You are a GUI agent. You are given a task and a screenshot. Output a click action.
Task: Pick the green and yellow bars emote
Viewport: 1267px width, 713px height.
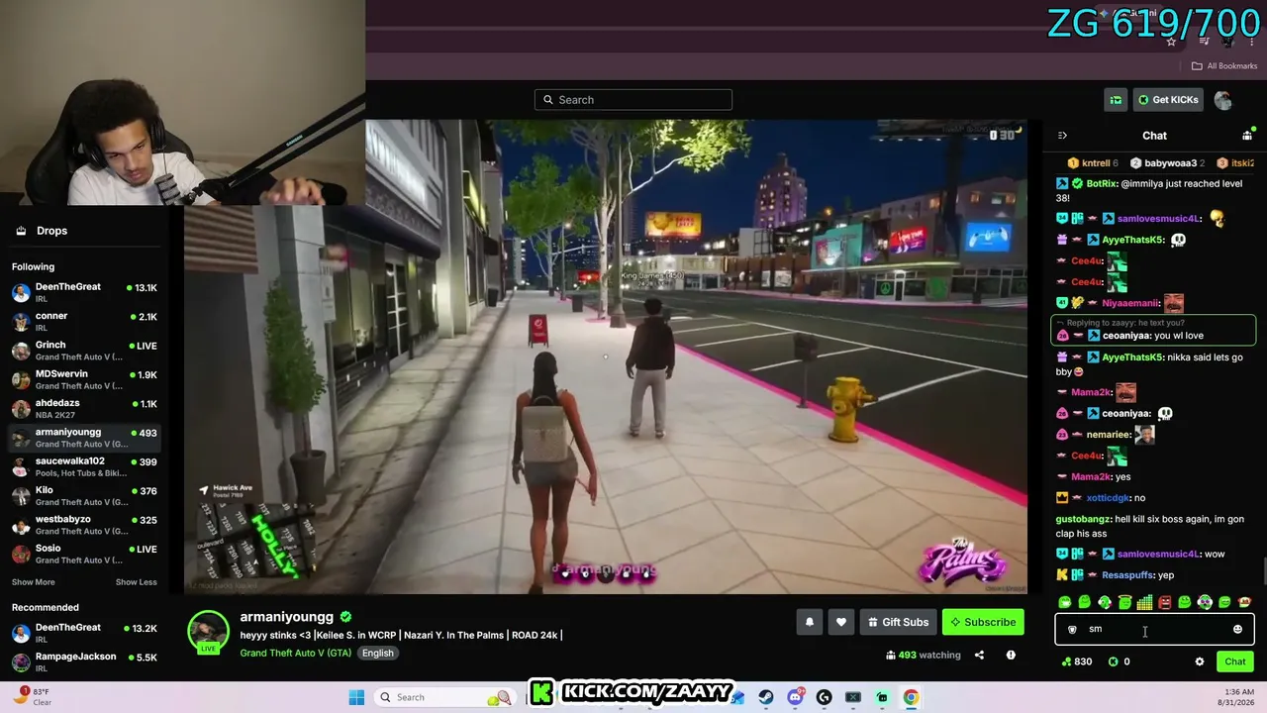[x=1144, y=602]
